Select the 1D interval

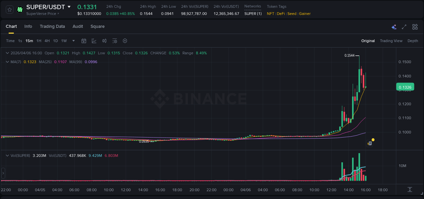[55, 41]
